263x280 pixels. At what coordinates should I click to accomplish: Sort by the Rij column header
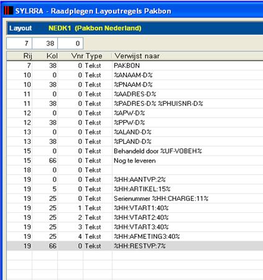tap(20, 56)
